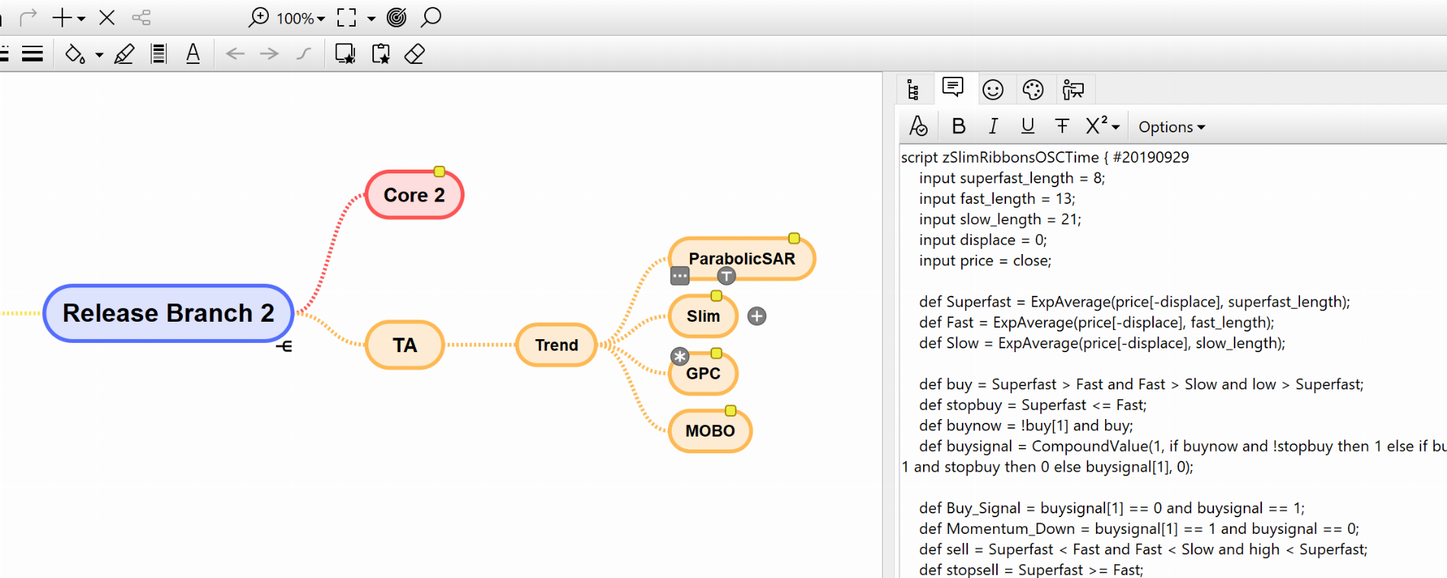
Task: Collapse the Release Branch 2 branch toggle
Action: [284, 347]
